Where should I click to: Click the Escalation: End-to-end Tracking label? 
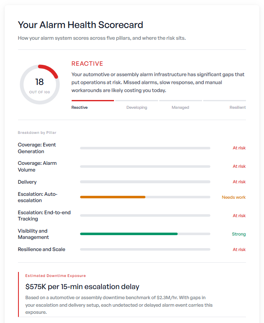[44, 215]
